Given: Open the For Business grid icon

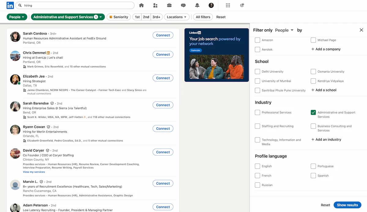Looking at the screenshot, I should (228, 5).
